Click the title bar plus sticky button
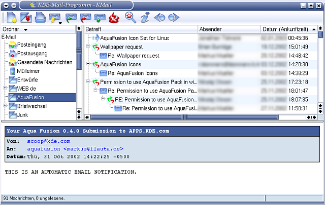Image resolution: width=325 pixels, height=205 pixels. pyautogui.click(x=14, y=6)
